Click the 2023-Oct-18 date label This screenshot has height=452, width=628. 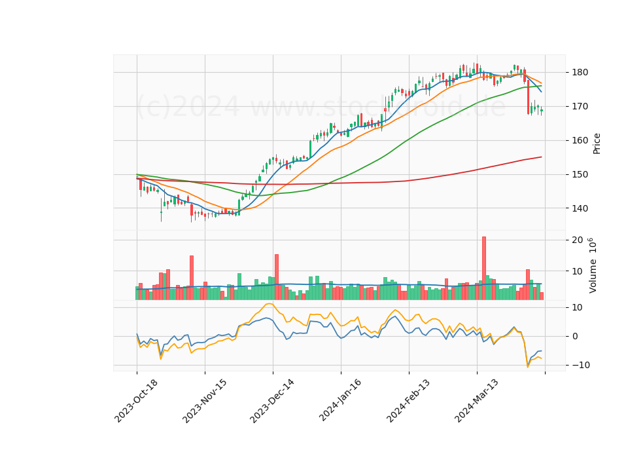pos(136,401)
